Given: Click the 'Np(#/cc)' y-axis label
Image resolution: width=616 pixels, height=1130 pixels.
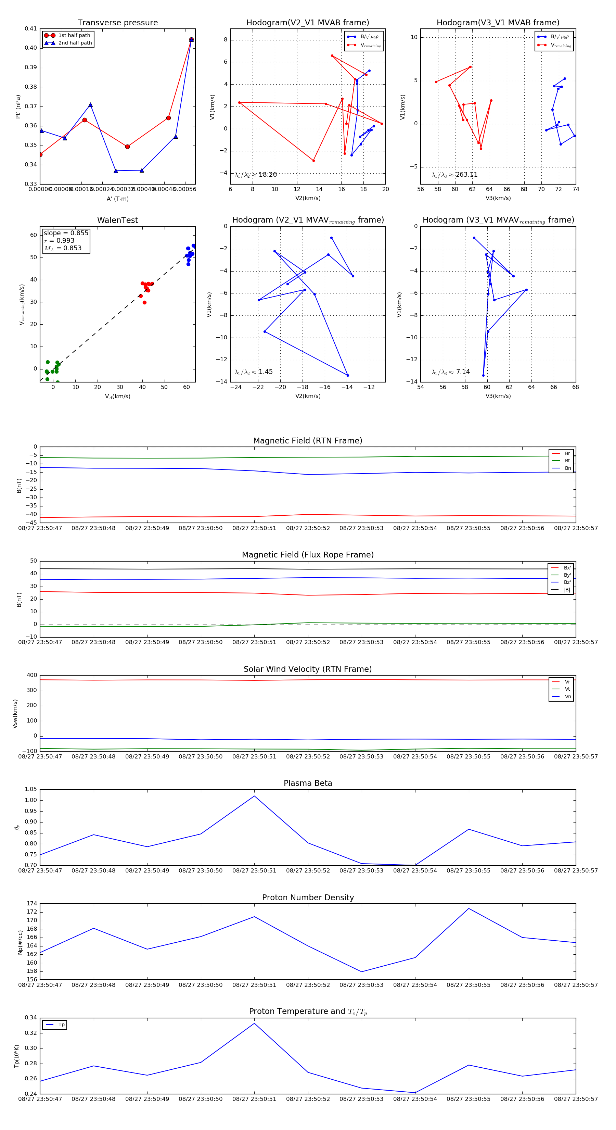Looking at the screenshot, I should coord(20,942).
